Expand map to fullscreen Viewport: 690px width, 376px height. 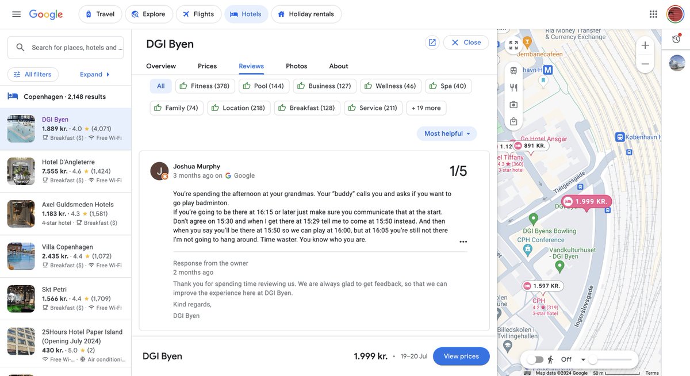click(513, 45)
